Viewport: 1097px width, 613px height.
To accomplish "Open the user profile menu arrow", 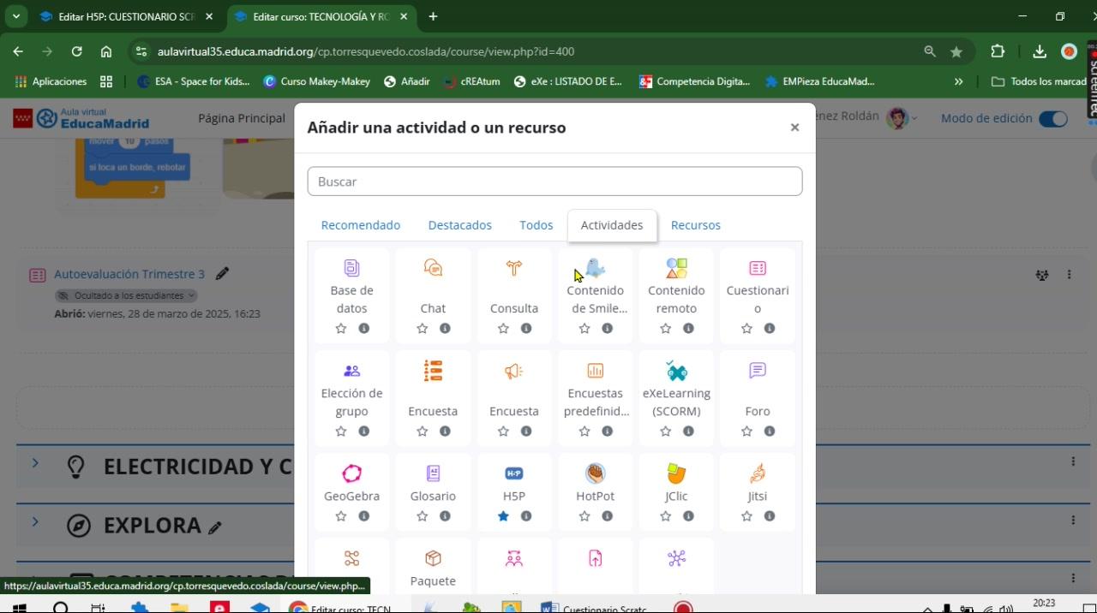I will coord(914,118).
